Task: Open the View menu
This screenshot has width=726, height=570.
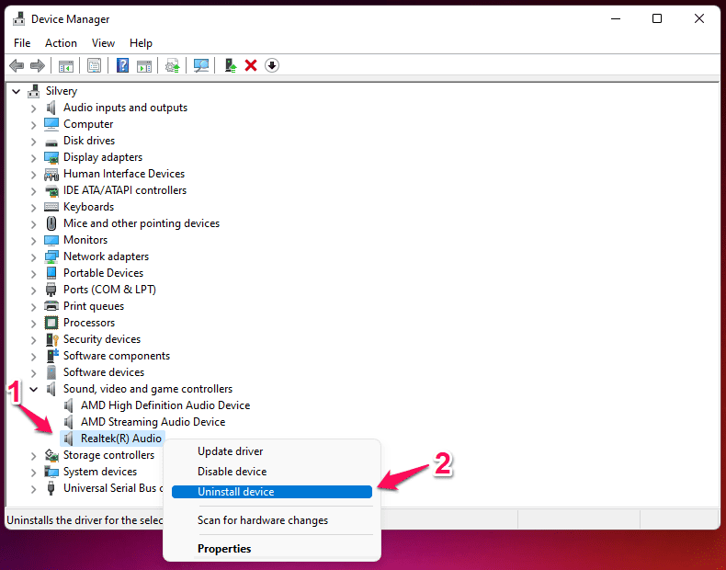Action: [x=103, y=43]
